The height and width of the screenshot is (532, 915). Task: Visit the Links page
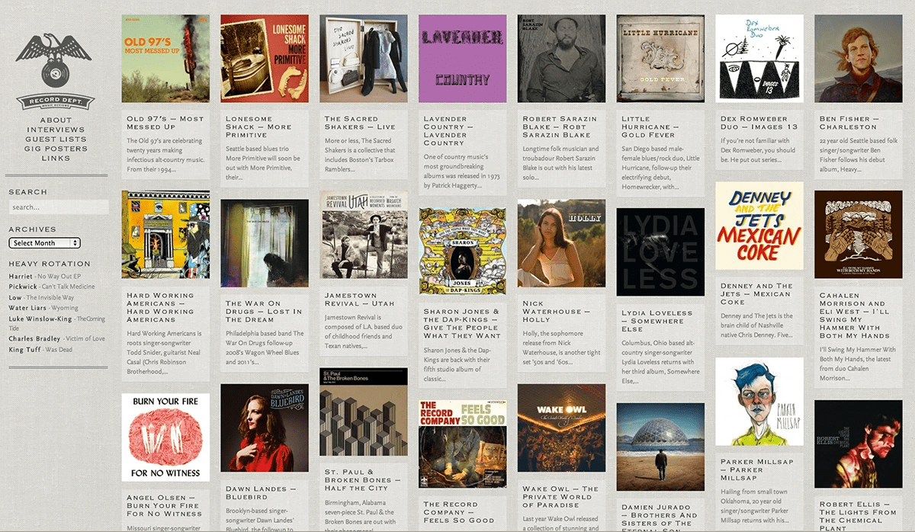55,159
